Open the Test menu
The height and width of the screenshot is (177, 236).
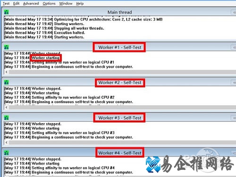coord(6,3)
